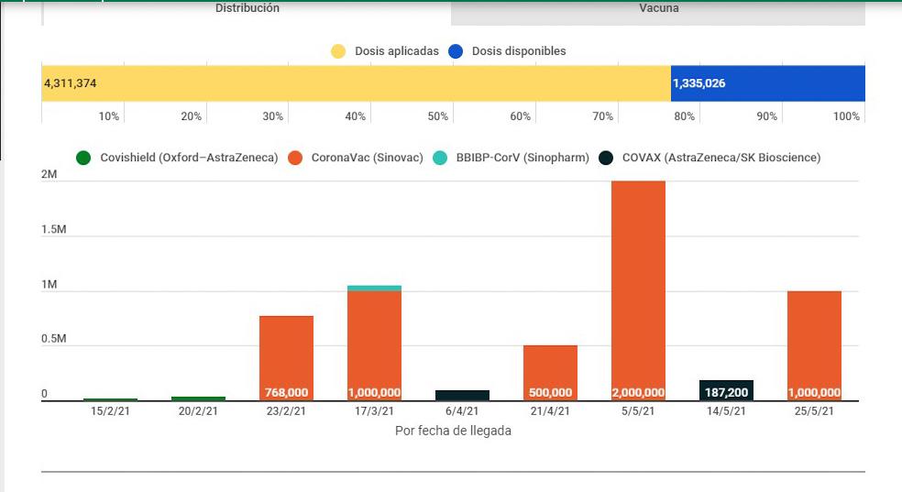Image resolution: width=902 pixels, height=492 pixels.
Task: Toggle the Dosis aplicadas legend label
Action: point(396,51)
